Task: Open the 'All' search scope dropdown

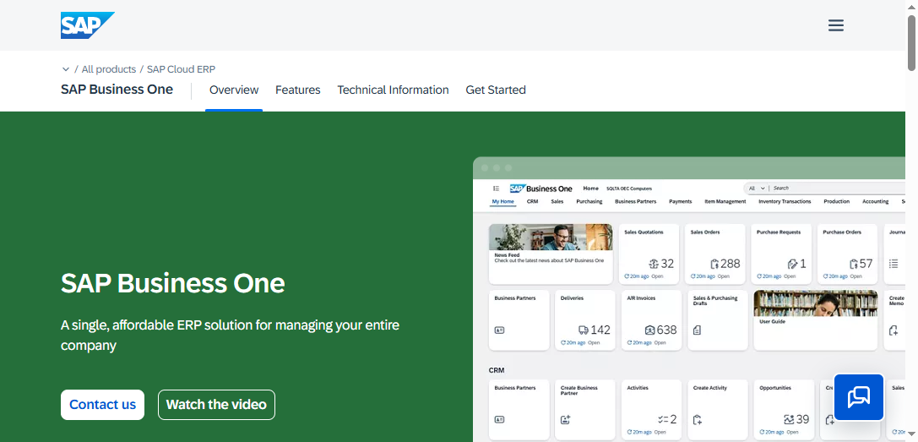Action: (756, 188)
